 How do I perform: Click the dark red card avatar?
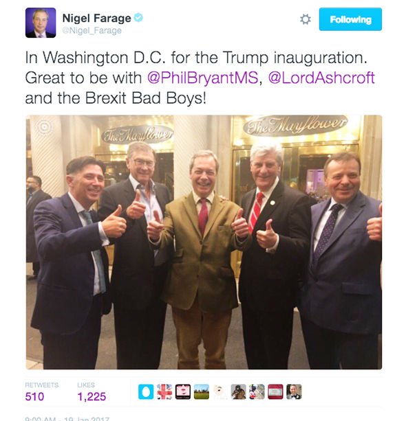[x=275, y=391]
